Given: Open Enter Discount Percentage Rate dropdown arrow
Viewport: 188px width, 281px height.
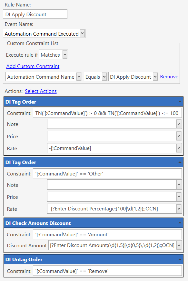Looking at the screenshot, I should (179, 208).
